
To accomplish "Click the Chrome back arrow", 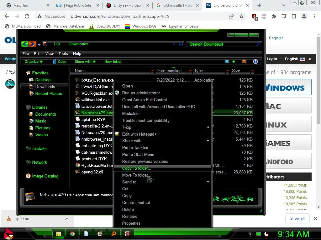I will click(7, 16).
